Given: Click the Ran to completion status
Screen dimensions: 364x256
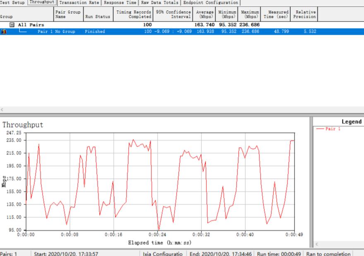Looking at the screenshot, I should (328, 254).
